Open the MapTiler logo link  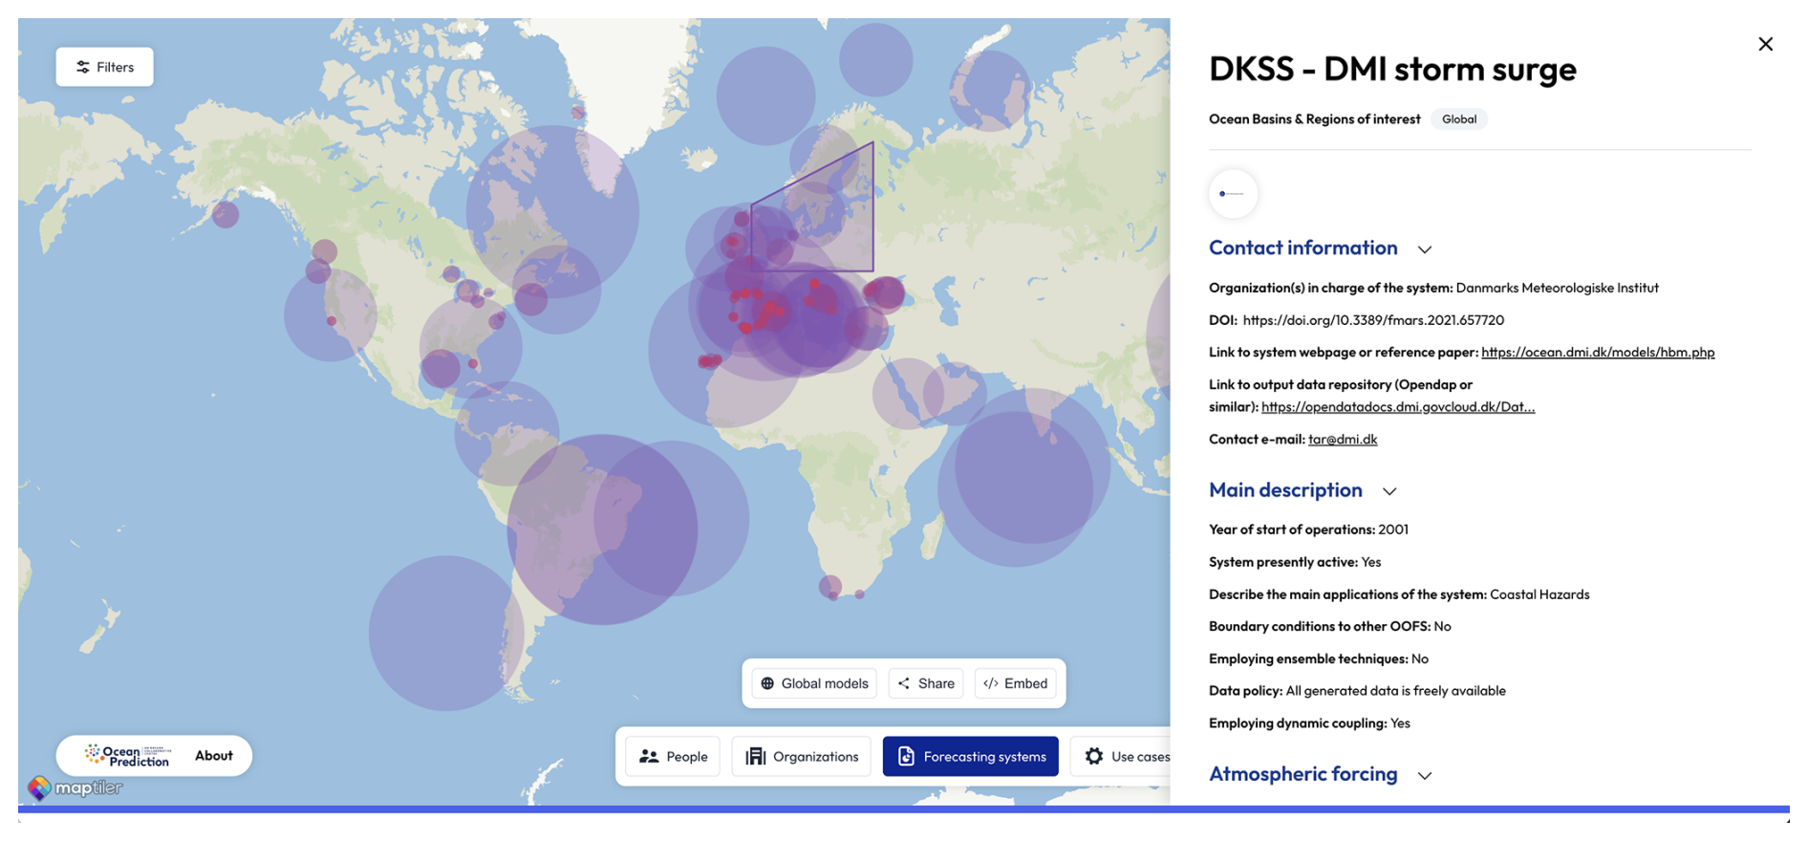click(x=75, y=788)
